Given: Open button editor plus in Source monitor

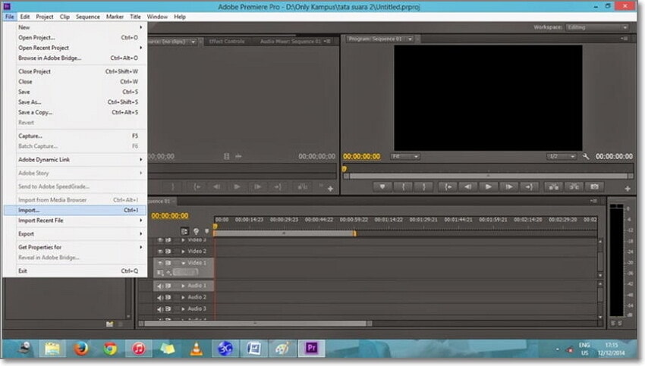Looking at the screenshot, I should pos(330,189).
